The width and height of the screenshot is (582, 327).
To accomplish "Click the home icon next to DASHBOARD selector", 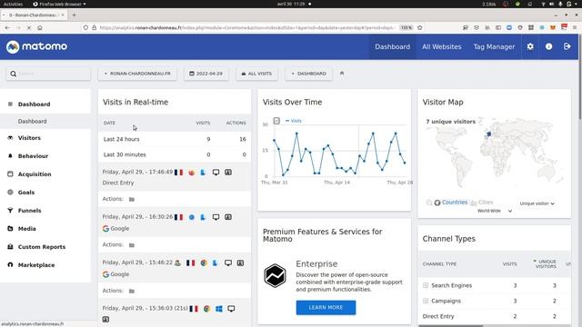I will pyautogui.click(x=342, y=74).
